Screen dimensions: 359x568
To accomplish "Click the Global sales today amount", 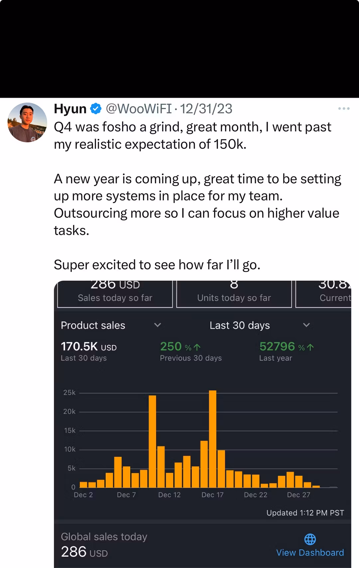I will (x=84, y=552).
